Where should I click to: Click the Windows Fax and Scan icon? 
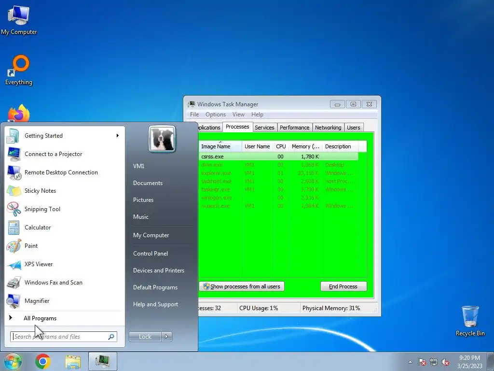14,283
